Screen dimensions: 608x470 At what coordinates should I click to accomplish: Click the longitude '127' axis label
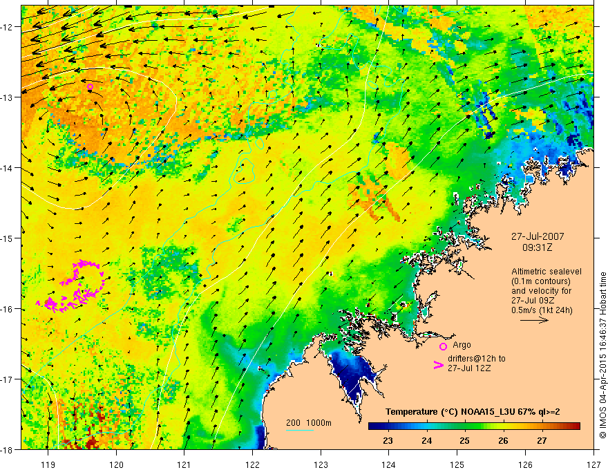pos(593,464)
